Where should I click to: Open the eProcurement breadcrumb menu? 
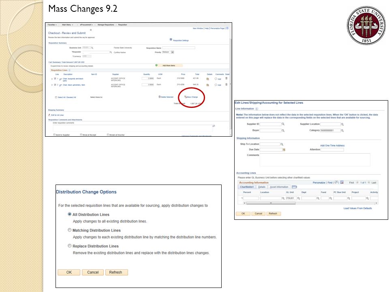(x=86, y=25)
